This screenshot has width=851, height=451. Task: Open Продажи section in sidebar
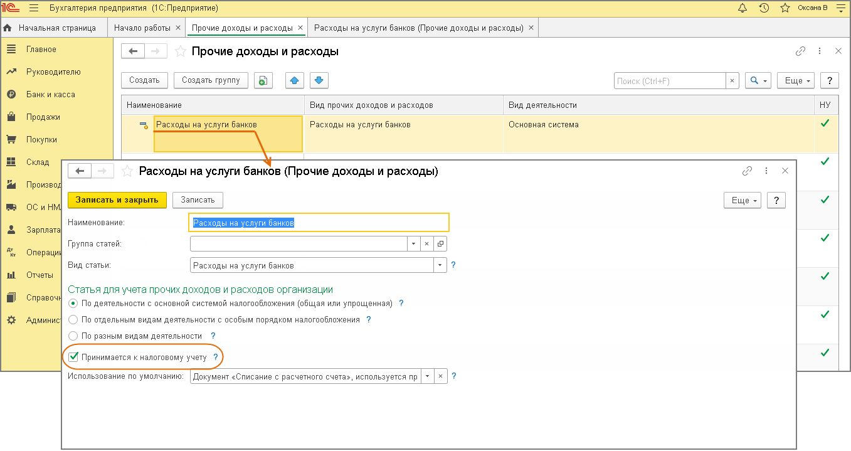coord(43,117)
